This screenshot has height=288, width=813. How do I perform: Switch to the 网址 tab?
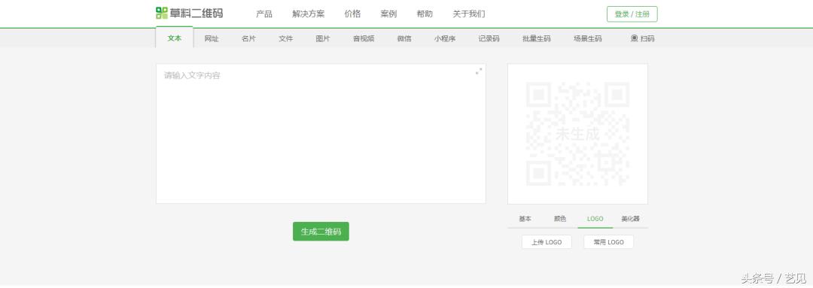coord(212,38)
